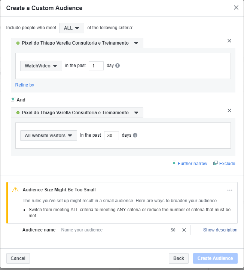Click Further narrow

pyautogui.click(x=192, y=164)
